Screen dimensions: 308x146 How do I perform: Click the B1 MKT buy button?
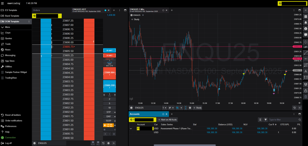click(109, 50)
